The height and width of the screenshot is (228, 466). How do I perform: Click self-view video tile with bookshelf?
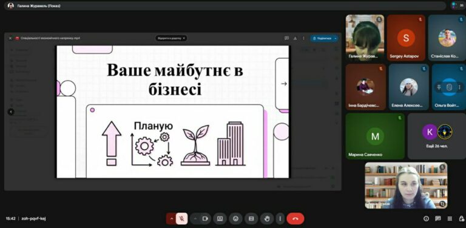coord(406,186)
